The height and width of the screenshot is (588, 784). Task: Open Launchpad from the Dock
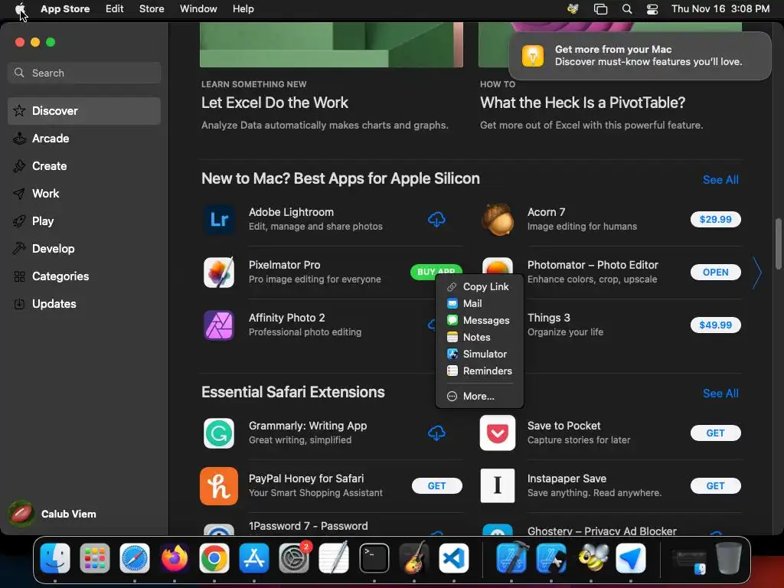point(94,558)
